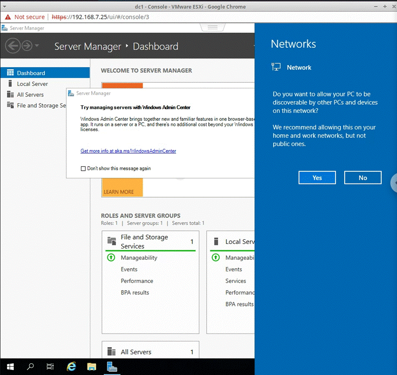Click the Local Server icon in sidebar
This screenshot has width=397, height=375.
[x=10, y=83]
